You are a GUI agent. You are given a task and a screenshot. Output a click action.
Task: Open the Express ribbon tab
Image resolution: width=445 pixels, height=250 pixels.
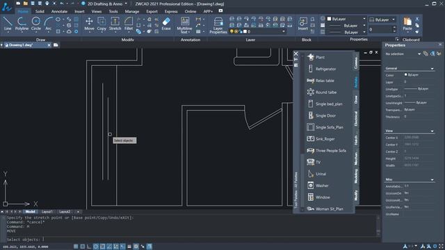click(171, 11)
